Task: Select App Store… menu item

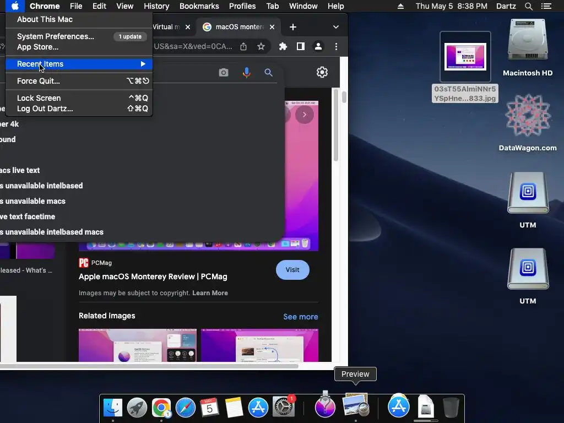Action: tap(79, 47)
